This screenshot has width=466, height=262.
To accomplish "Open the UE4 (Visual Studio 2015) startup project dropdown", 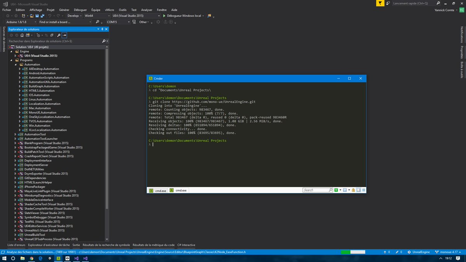I will (x=136, y=16).
